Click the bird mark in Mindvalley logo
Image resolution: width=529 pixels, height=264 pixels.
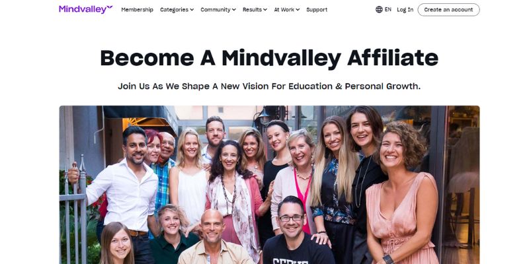pyautogui.click(x=109, y=7)
